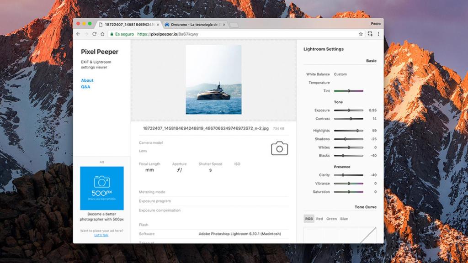468x263 pixels.
Task: Click the browser back arrow
Action: [x=78, y=34]
